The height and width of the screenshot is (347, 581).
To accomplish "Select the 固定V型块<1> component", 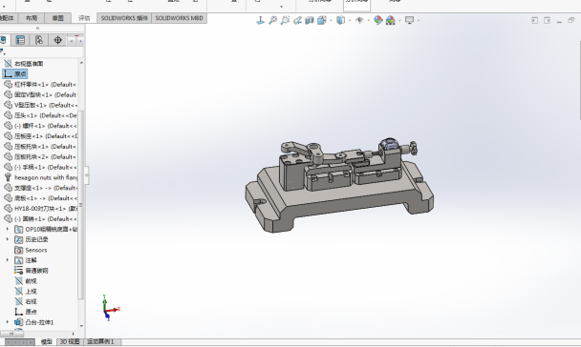I will pyautogui.click(x=40, y=94).
